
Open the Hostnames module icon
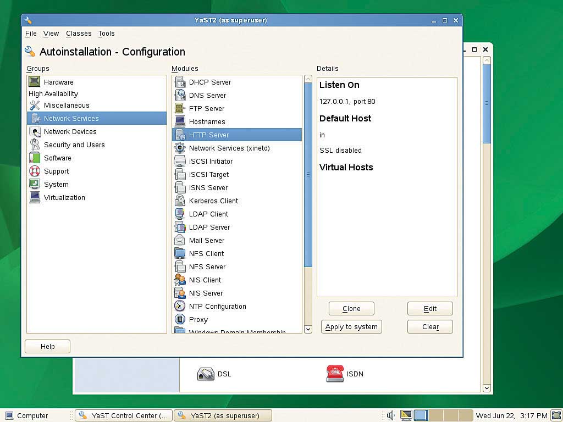(180, 121)
